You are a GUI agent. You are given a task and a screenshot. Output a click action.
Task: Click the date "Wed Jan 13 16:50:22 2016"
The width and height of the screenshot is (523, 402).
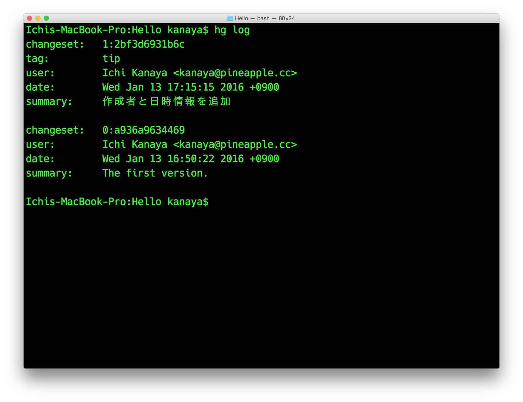point(173,159)
